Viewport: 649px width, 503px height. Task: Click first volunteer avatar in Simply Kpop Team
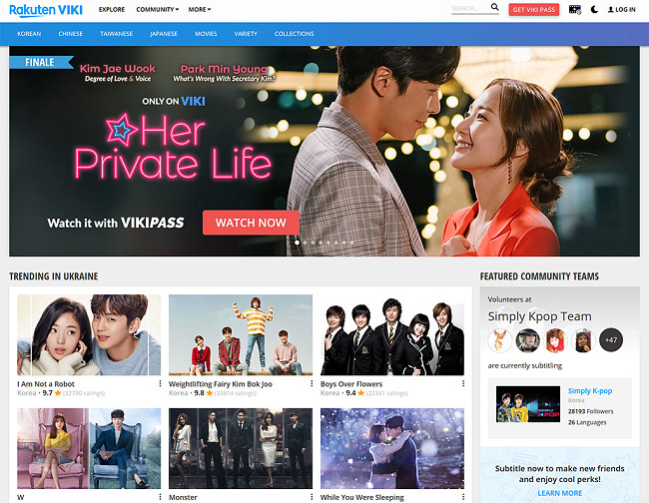tap(500, 340)
